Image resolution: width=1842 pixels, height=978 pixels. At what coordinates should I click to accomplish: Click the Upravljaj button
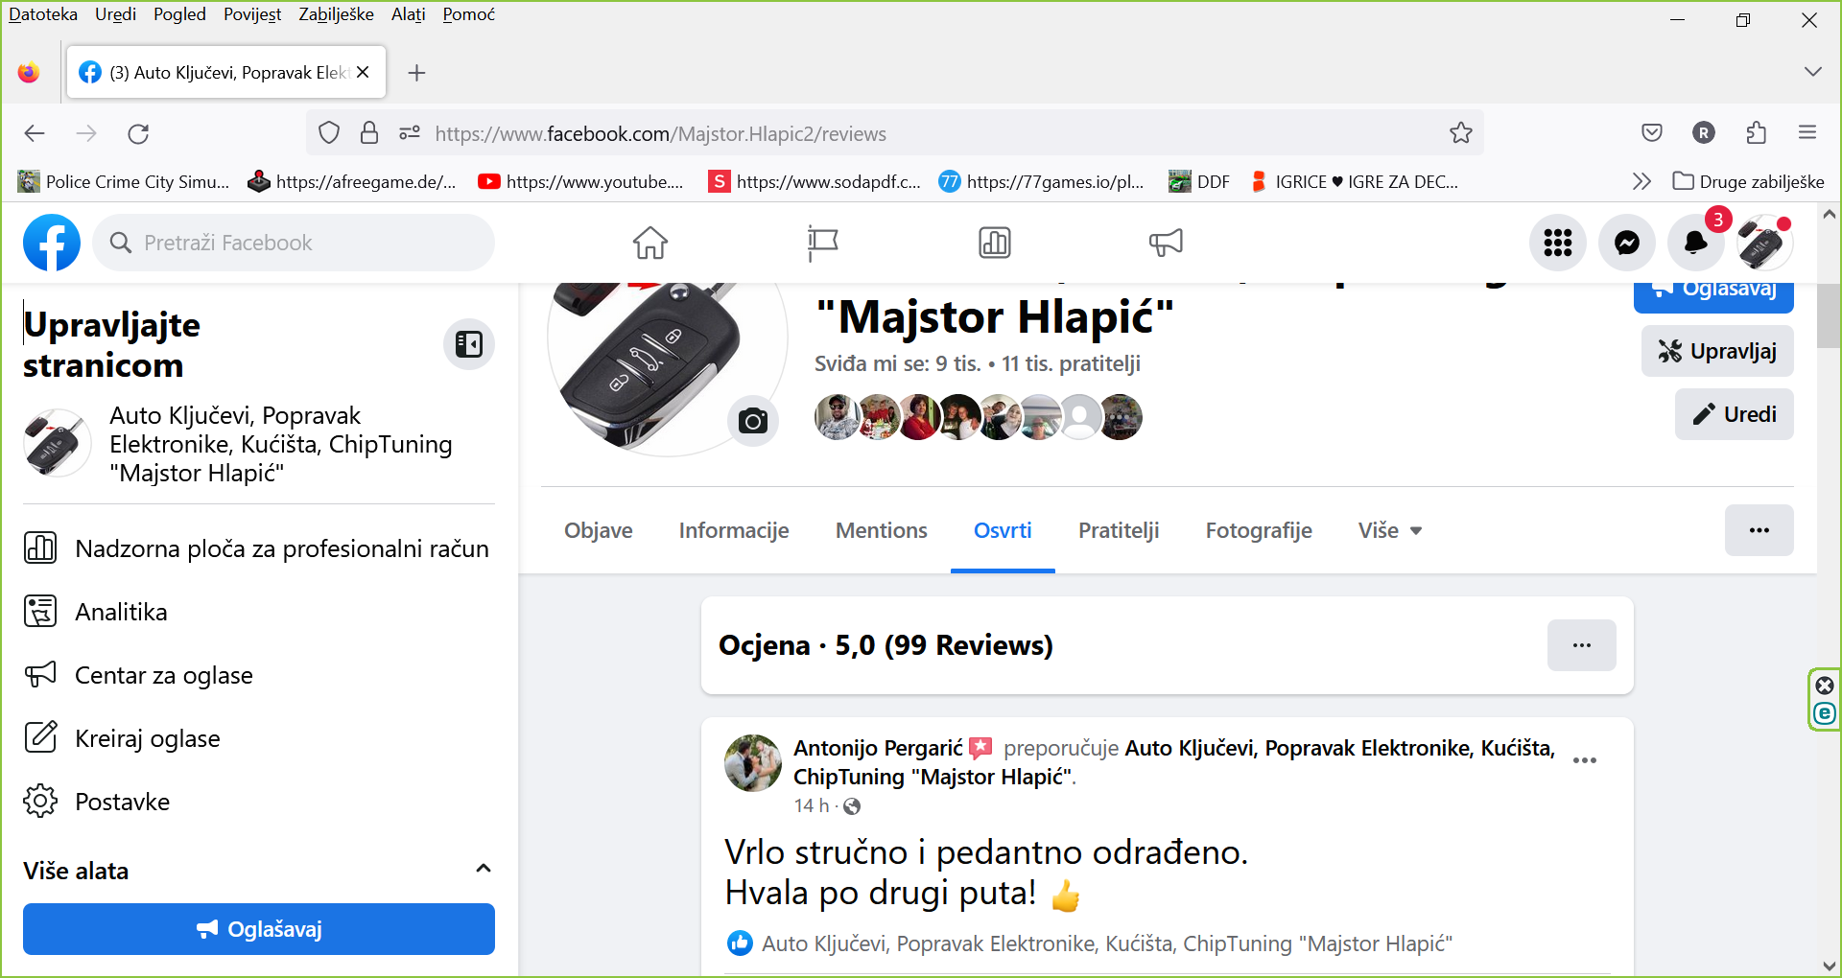point(1717,351)
